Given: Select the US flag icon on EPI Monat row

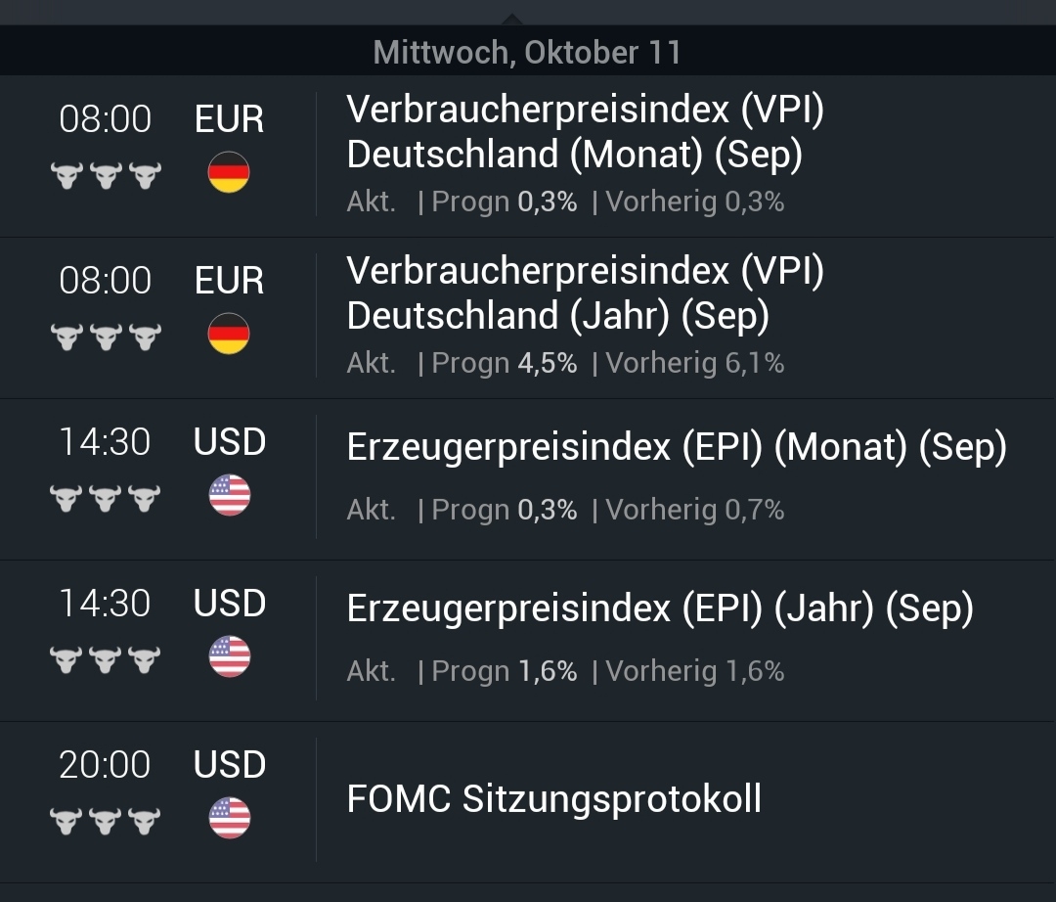Looking at the screenshot, I should click(x=228, y=495).
